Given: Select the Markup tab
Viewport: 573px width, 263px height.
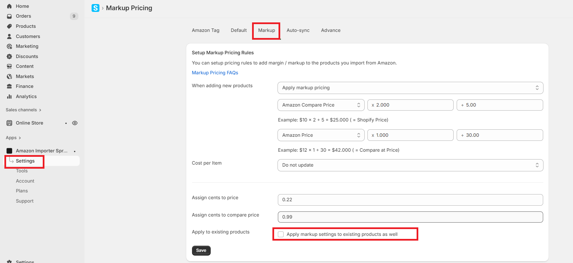Looking at the screenshot, I should click(x=267, y=30).
